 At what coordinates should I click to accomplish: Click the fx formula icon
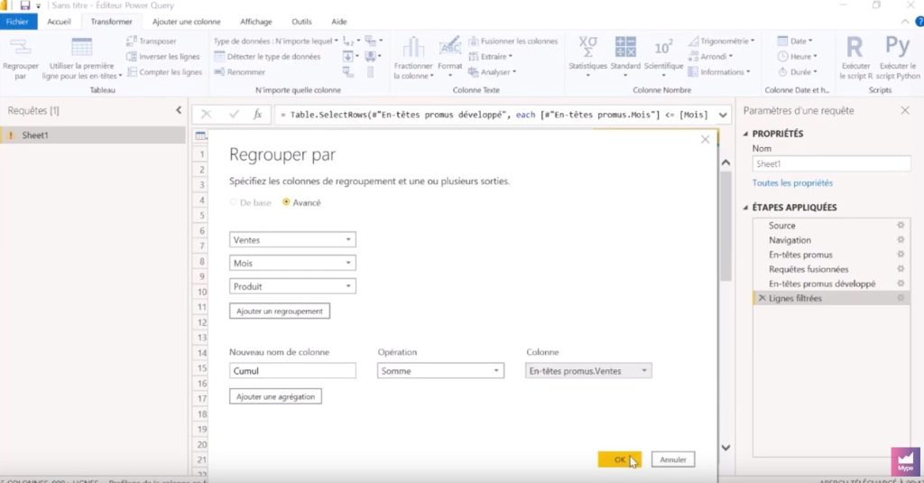pos(257,115)
